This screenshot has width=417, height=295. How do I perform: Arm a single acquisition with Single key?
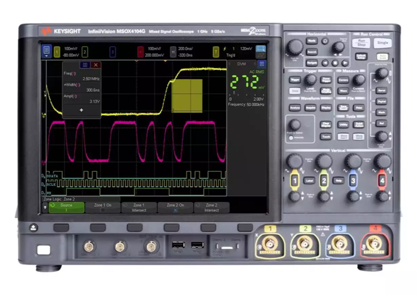click(383, 43)
